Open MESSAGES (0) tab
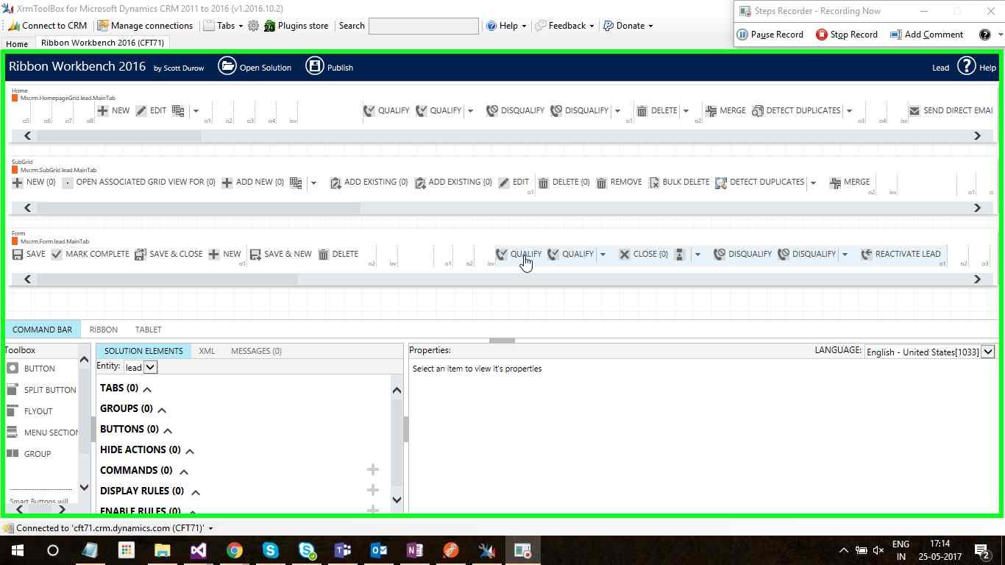This screenshot has height=565, width=1005. pos(256,351)
